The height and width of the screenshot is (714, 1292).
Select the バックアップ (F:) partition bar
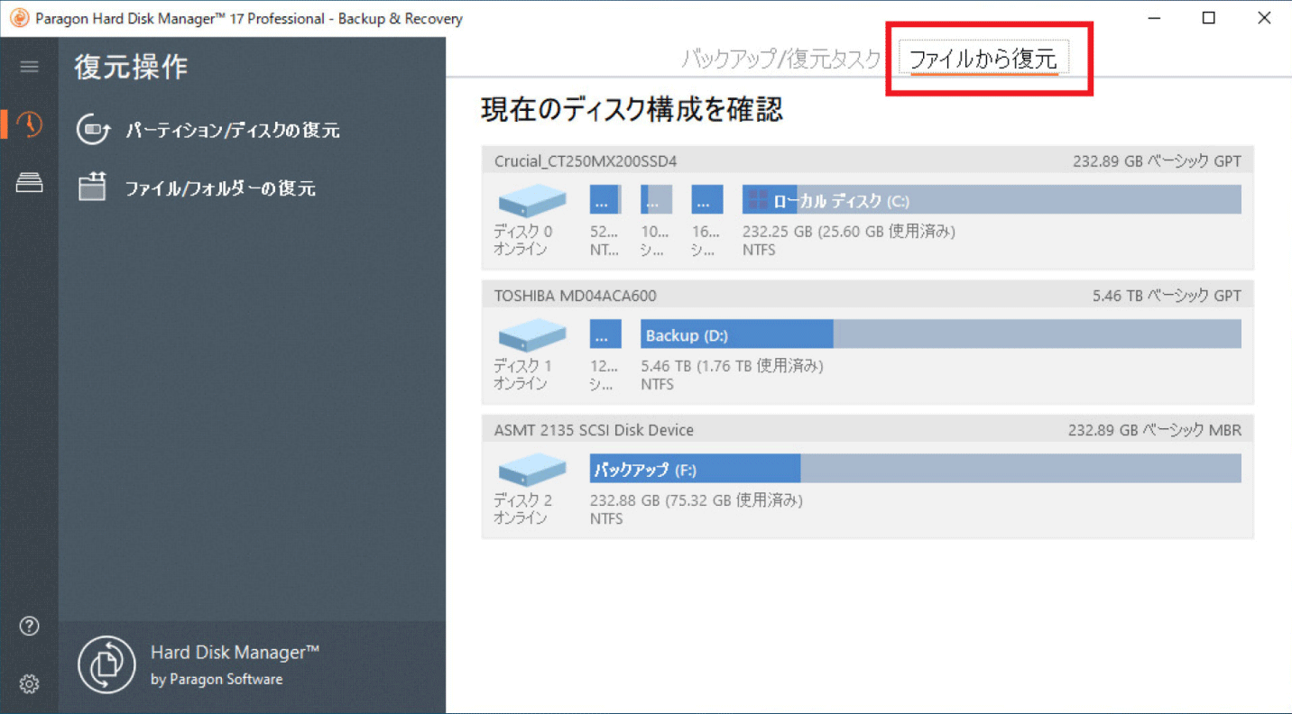916,469
